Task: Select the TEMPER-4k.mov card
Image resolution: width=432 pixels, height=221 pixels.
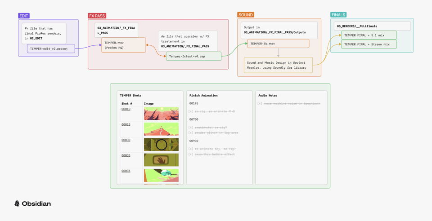Action: click(278, 44)
